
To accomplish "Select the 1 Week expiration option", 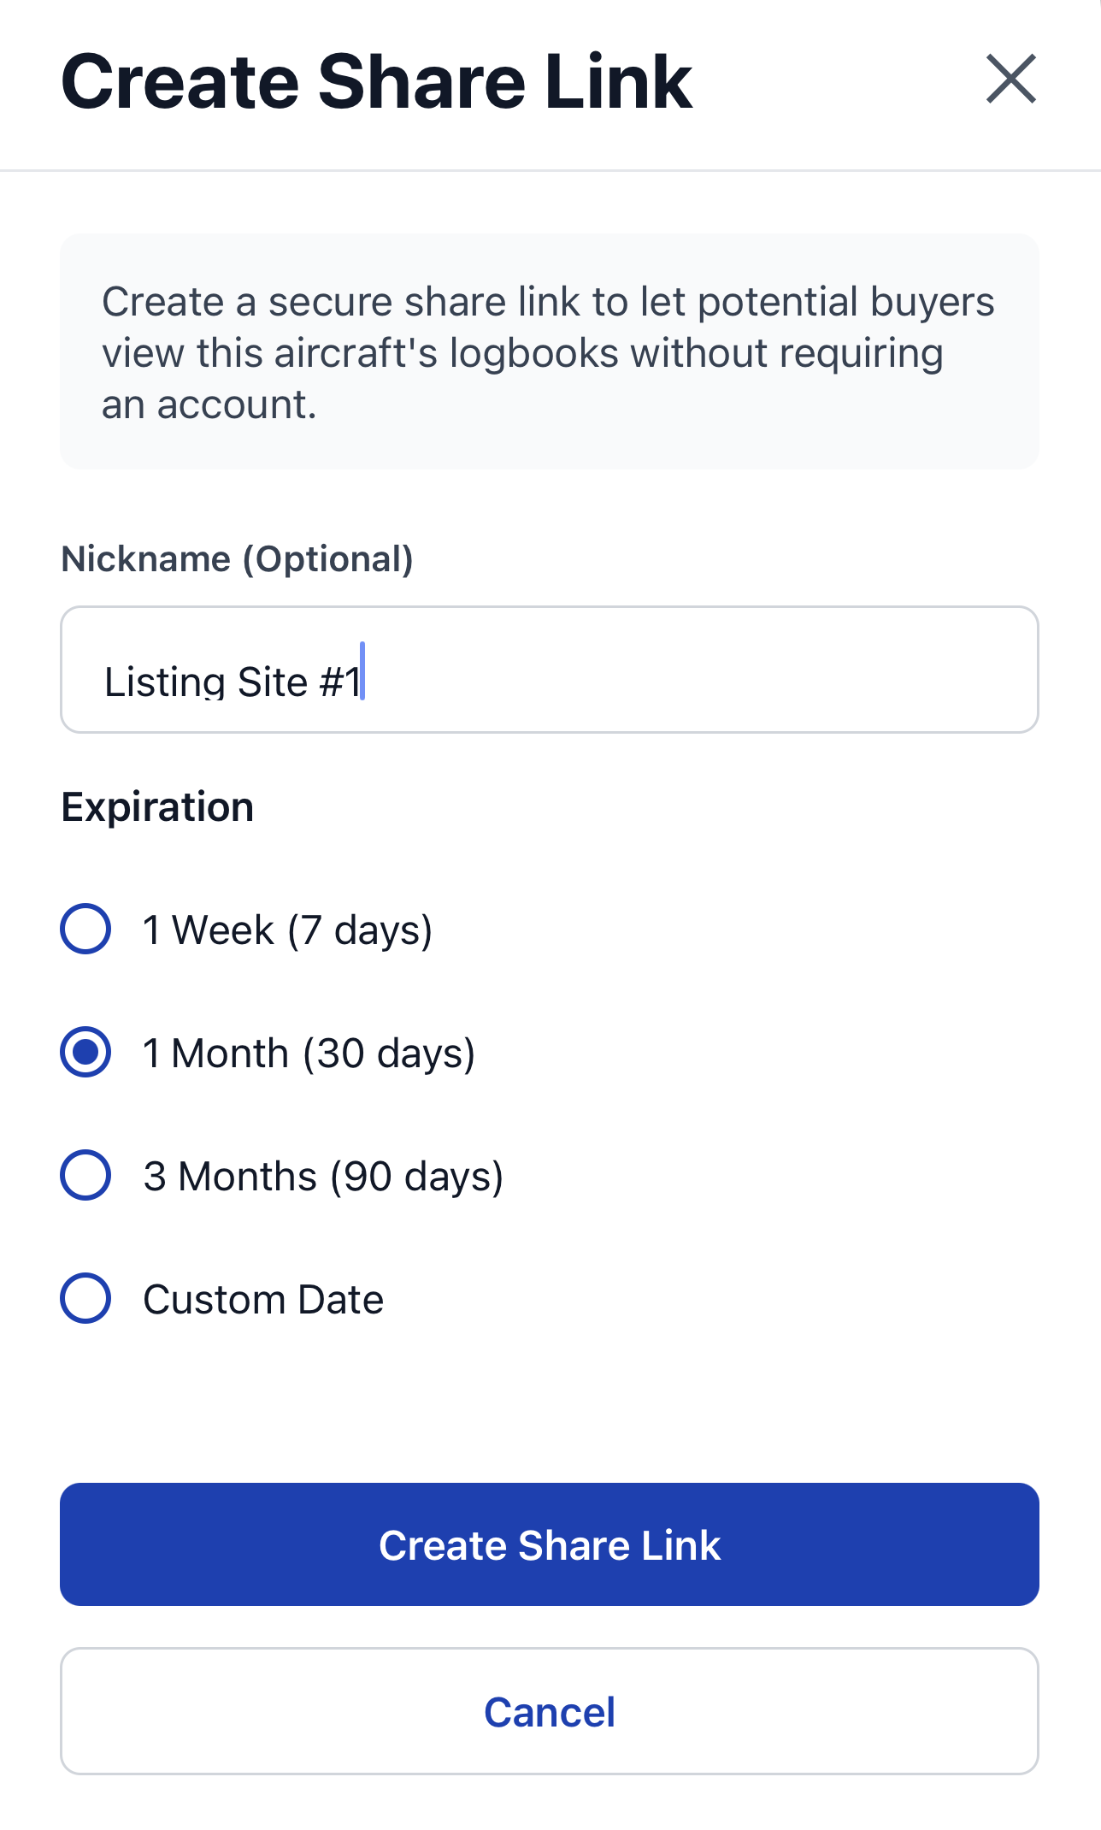I will (85, 930).
